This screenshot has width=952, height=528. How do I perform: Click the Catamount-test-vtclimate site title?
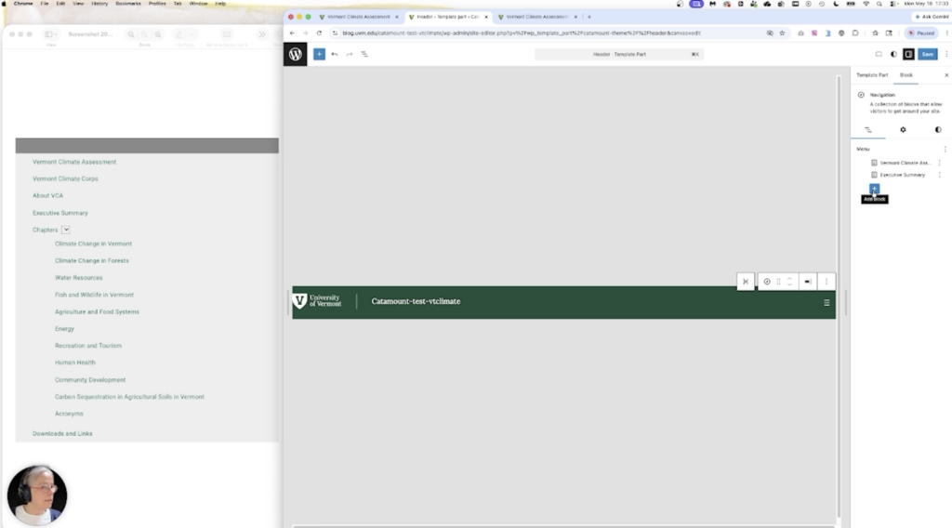pyautogui.click(x=416, y=301)
